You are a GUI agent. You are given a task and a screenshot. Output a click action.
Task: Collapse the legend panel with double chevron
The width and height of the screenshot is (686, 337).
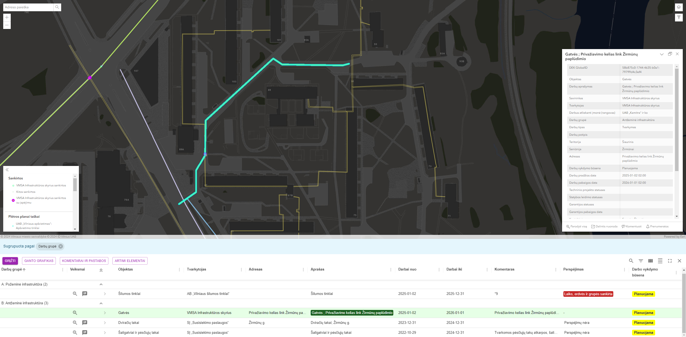tap(7, 170)
